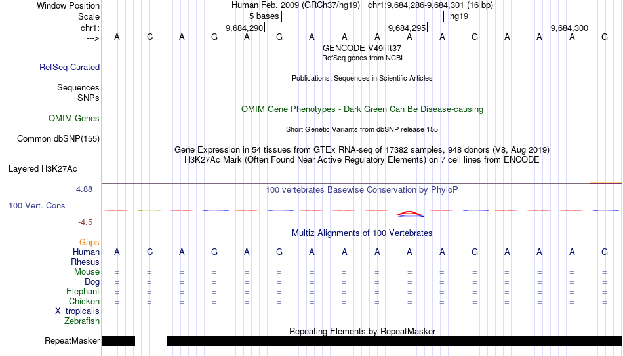The width and height of the screenshot is (623, 356).
Task: Open the Common dbSNP(155) track label
Action: 58,139
